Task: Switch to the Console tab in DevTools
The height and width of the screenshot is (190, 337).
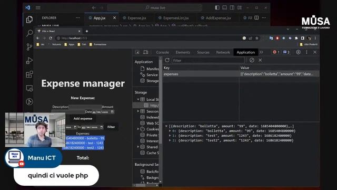Action: [x=163, y=52]
